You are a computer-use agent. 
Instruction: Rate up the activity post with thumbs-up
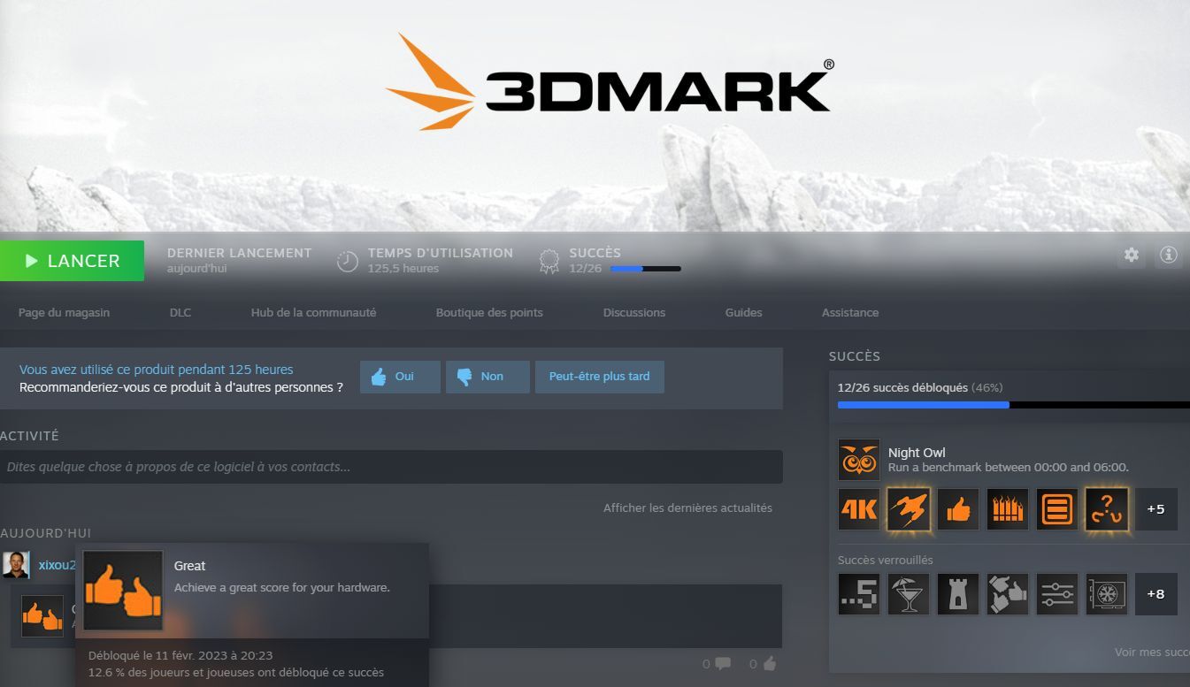point(769,663)
